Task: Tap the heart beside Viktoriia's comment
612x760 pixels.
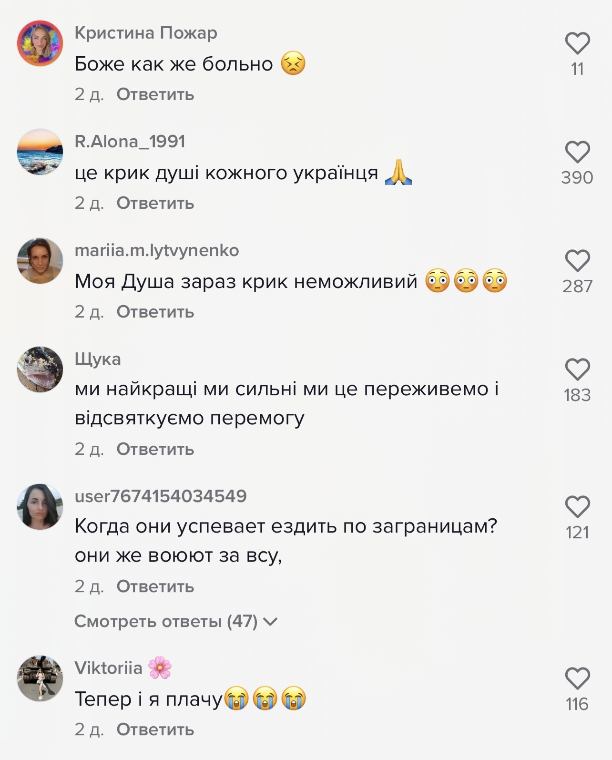Action: click(577, 678)
